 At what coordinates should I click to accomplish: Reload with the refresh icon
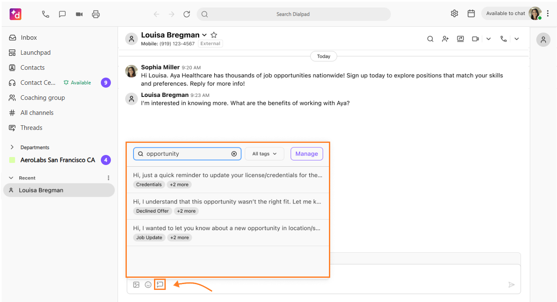coord(187,14)
